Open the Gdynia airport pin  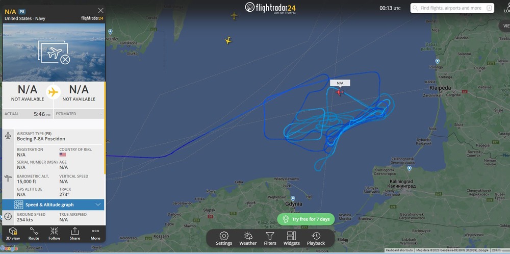click(293, 198)
